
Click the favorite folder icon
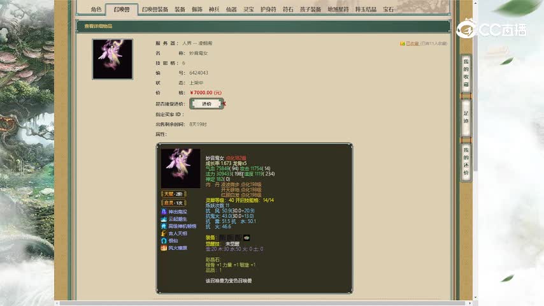pos(402,43)
